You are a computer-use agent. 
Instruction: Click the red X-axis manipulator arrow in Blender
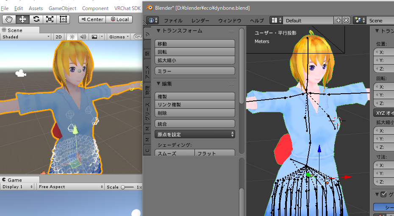point(347,177)
